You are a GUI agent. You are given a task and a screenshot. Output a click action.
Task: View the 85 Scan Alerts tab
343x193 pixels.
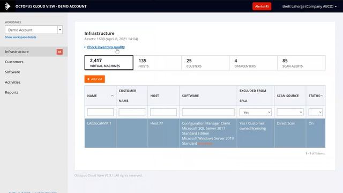click(301, 63)
